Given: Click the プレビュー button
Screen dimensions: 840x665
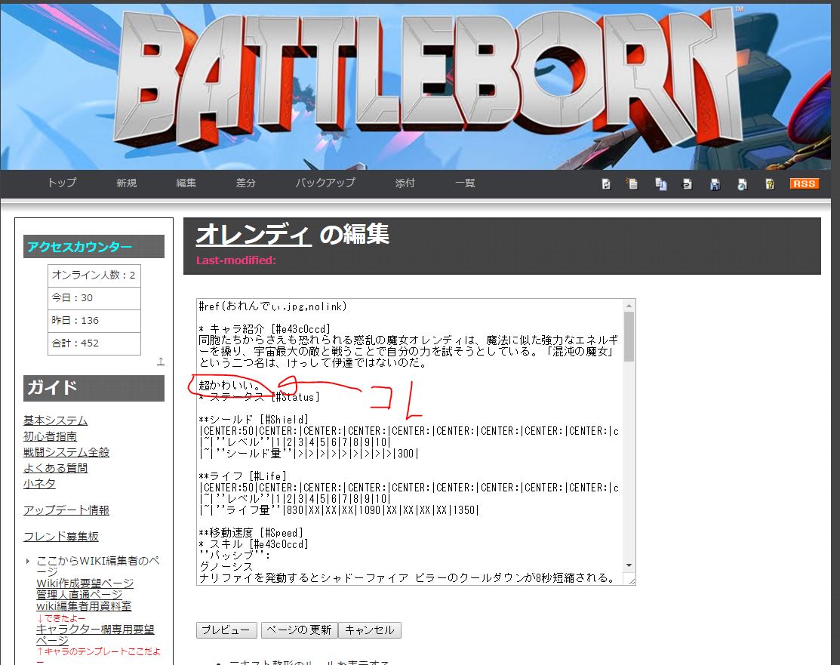Looking at the screenshot, I should (226, 630).
